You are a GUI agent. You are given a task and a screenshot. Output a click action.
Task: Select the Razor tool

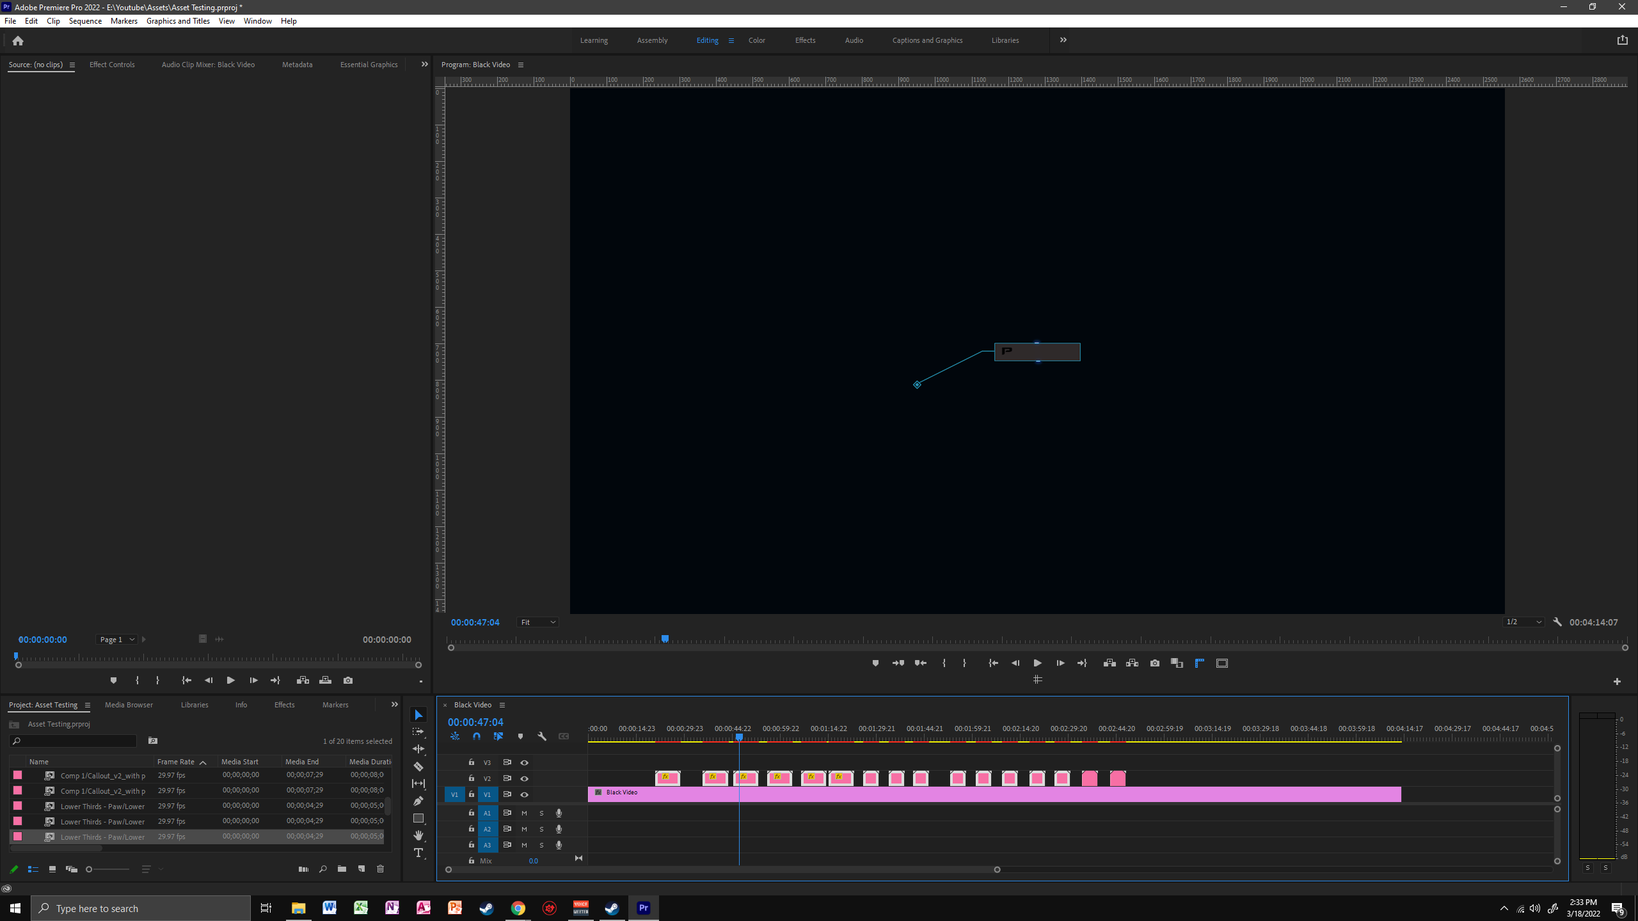(418, 766)
